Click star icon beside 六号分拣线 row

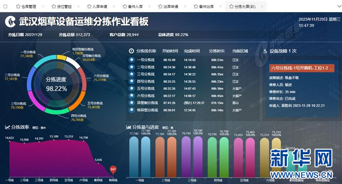coord(132,96)
